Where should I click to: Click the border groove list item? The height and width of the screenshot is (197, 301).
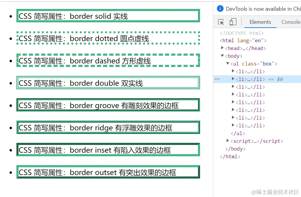108,105
